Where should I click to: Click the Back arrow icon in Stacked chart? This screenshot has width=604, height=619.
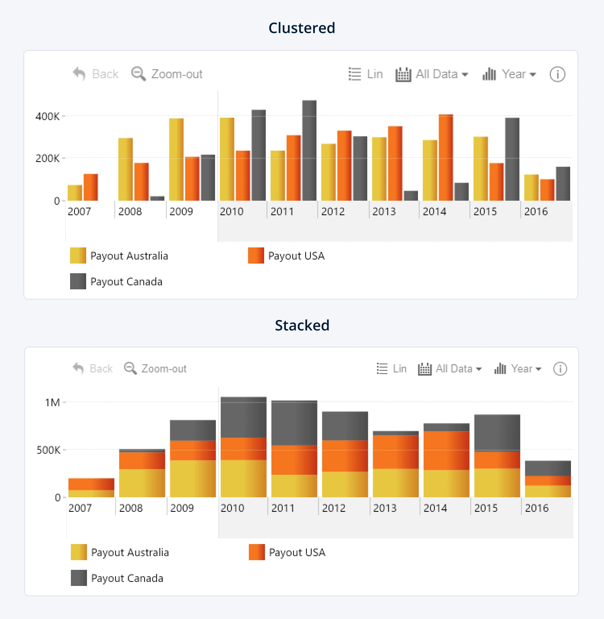[78, 368]
